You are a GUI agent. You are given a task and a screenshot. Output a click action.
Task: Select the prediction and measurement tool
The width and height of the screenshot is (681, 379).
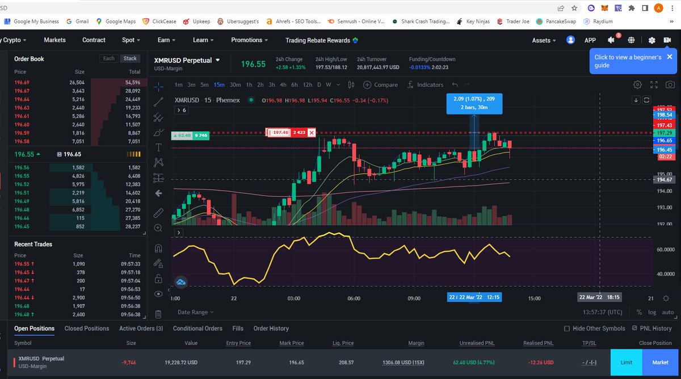coord(158,178)
